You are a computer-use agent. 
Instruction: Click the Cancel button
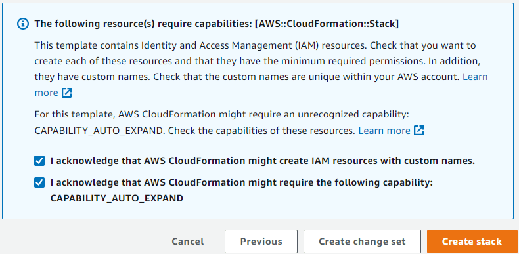tap(188, 242)
